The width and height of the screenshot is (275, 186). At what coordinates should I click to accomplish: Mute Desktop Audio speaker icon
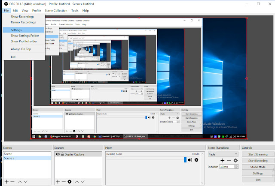190,160
